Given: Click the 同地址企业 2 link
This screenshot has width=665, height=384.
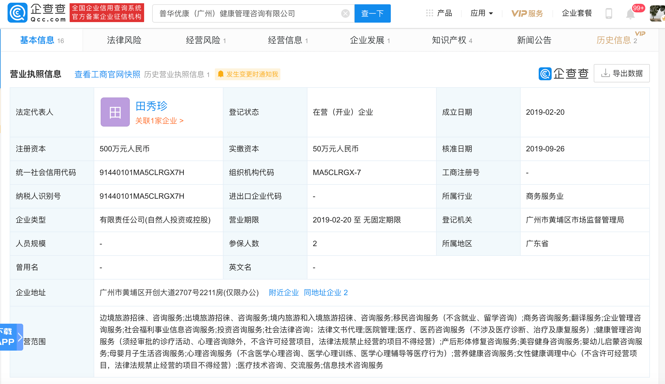Looking at the screenshot, I should coord(325,292).
